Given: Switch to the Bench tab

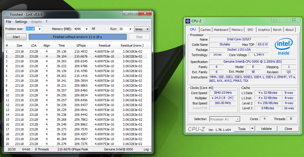Looking at the screenshot, I should [x=277, y=30].
